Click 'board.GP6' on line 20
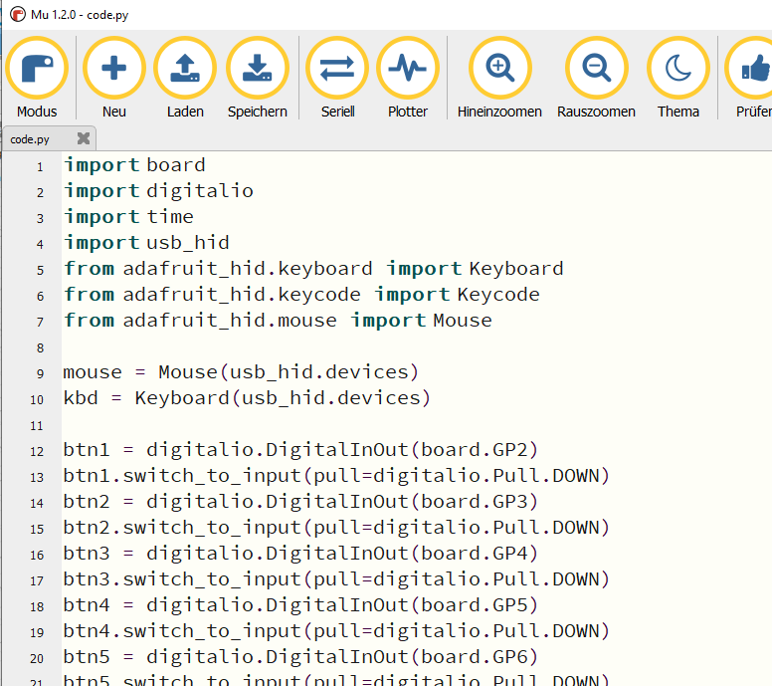772x686 pixels. (474, 657)
